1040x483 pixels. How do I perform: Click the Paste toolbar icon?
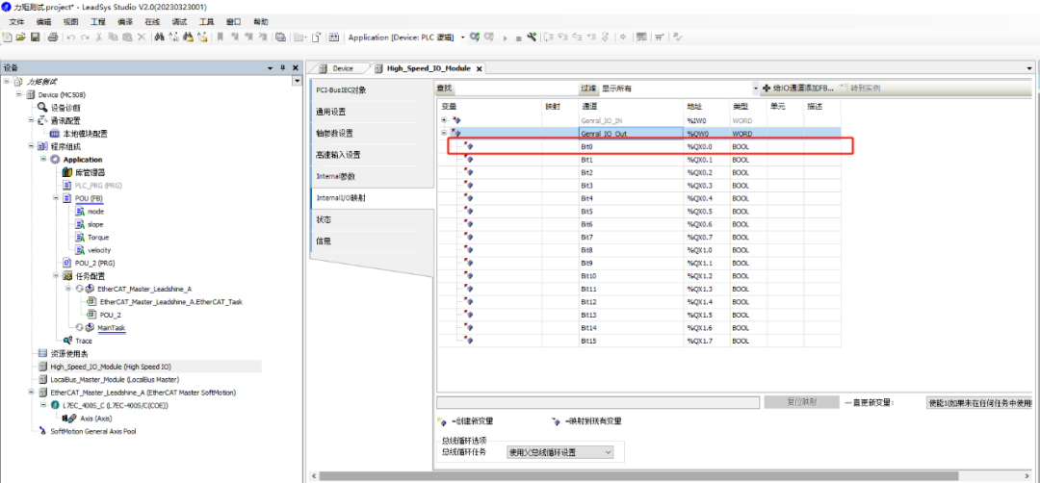point(127,38)
